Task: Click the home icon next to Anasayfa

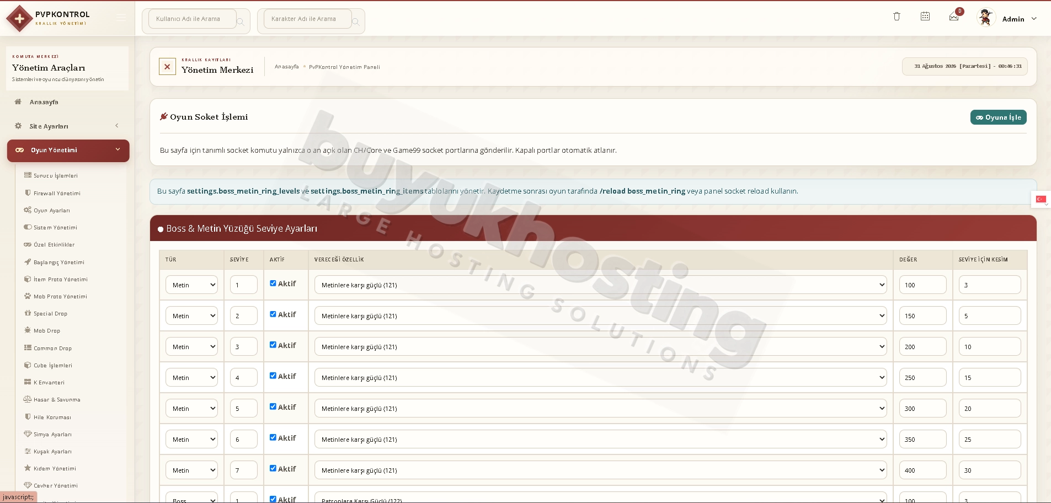Action: (x=18, y=102)
